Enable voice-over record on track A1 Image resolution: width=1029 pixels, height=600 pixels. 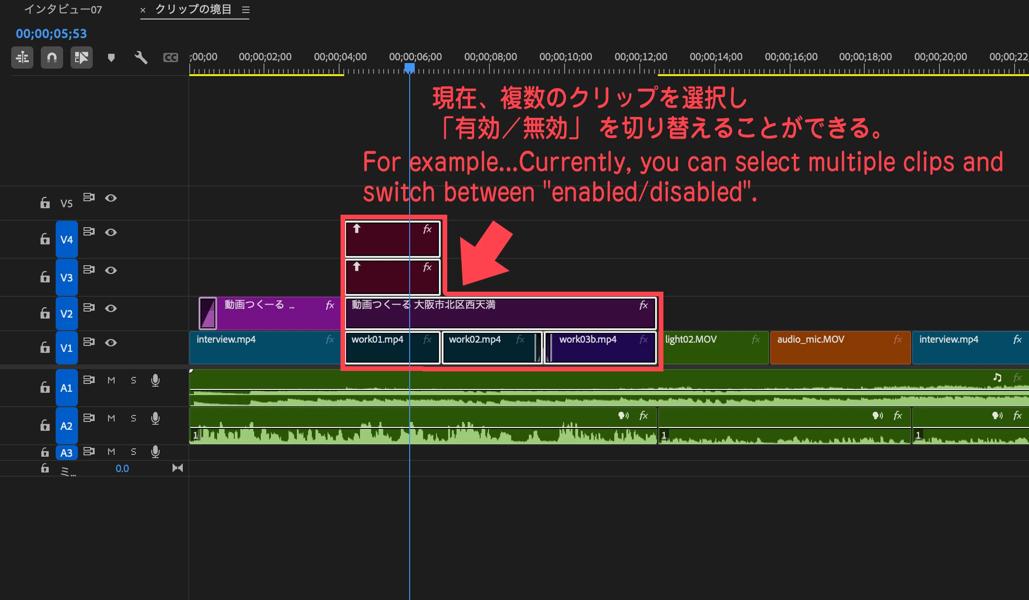coord(155,381)
